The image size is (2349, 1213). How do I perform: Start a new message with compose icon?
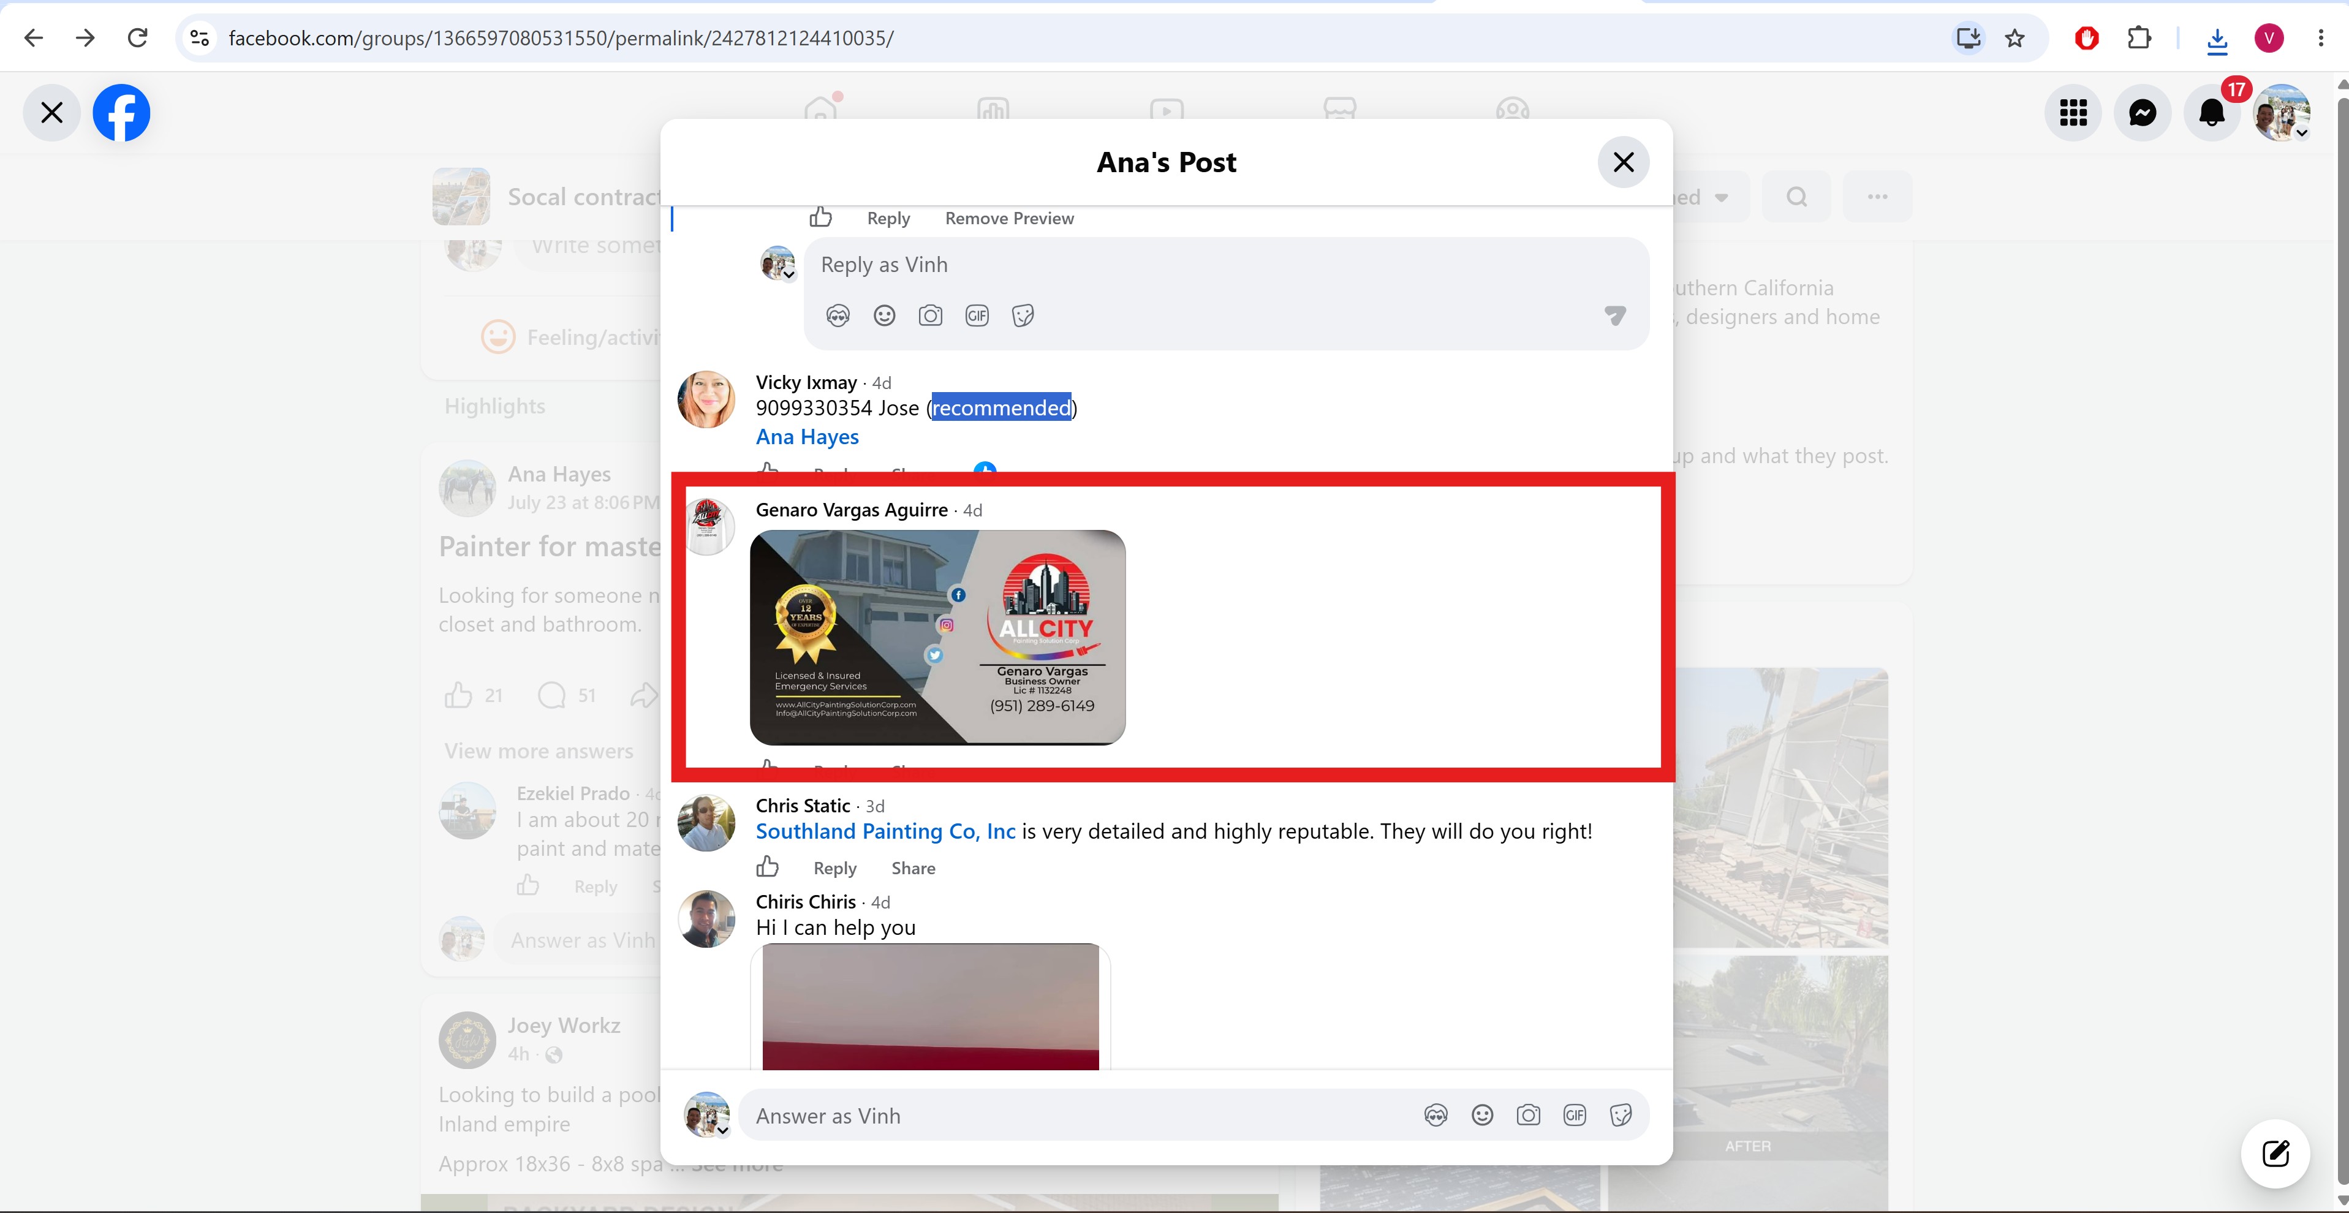coord(2276,1154)
